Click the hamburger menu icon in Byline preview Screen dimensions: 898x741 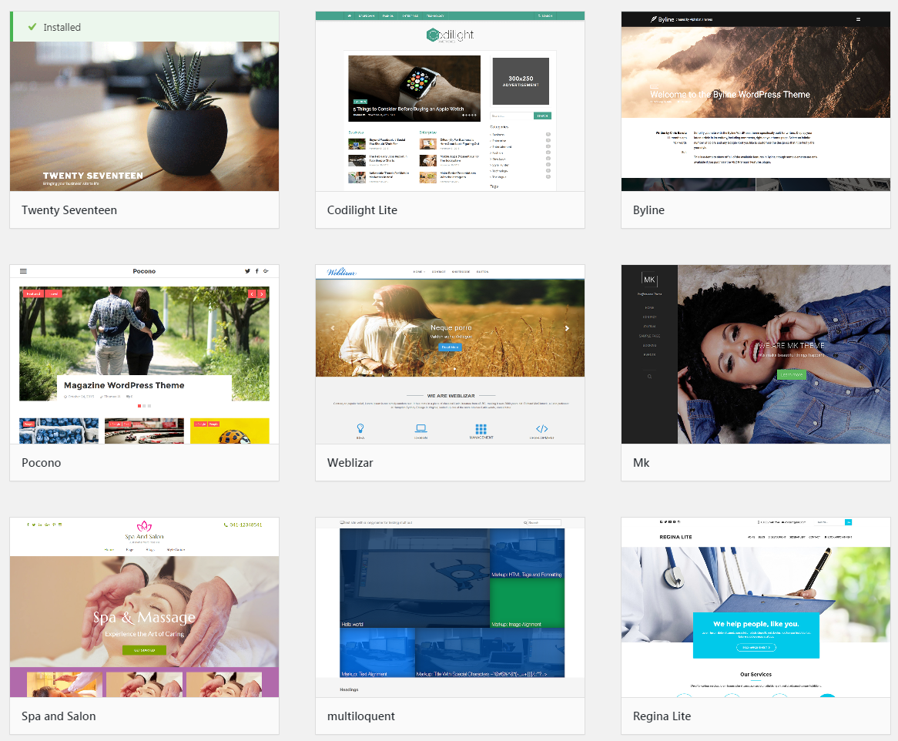(x=858, y=19)
